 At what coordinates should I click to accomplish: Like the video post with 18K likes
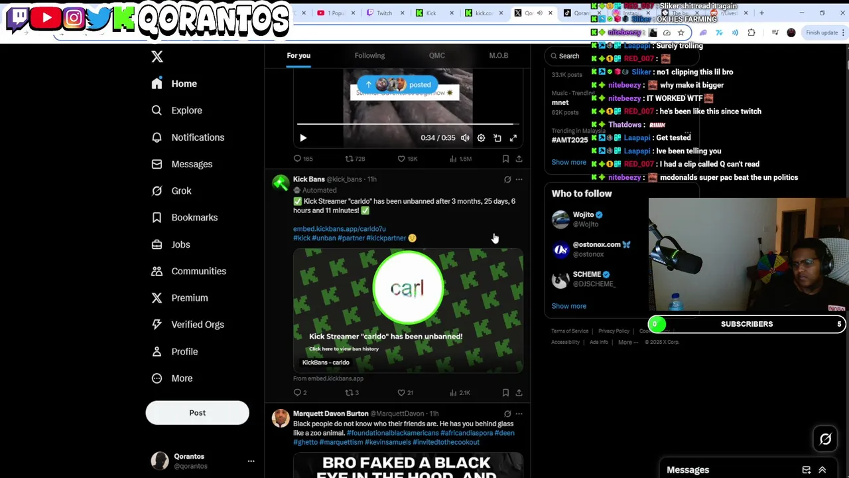coord(407,159)
